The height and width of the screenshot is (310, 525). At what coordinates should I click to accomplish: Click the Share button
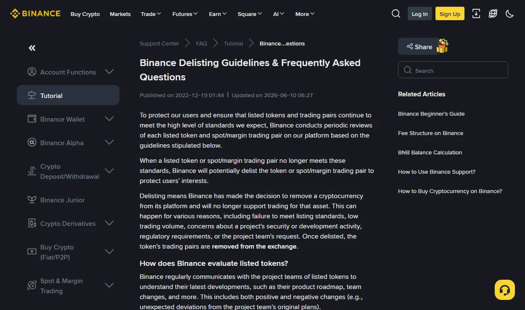pos(419,46)
